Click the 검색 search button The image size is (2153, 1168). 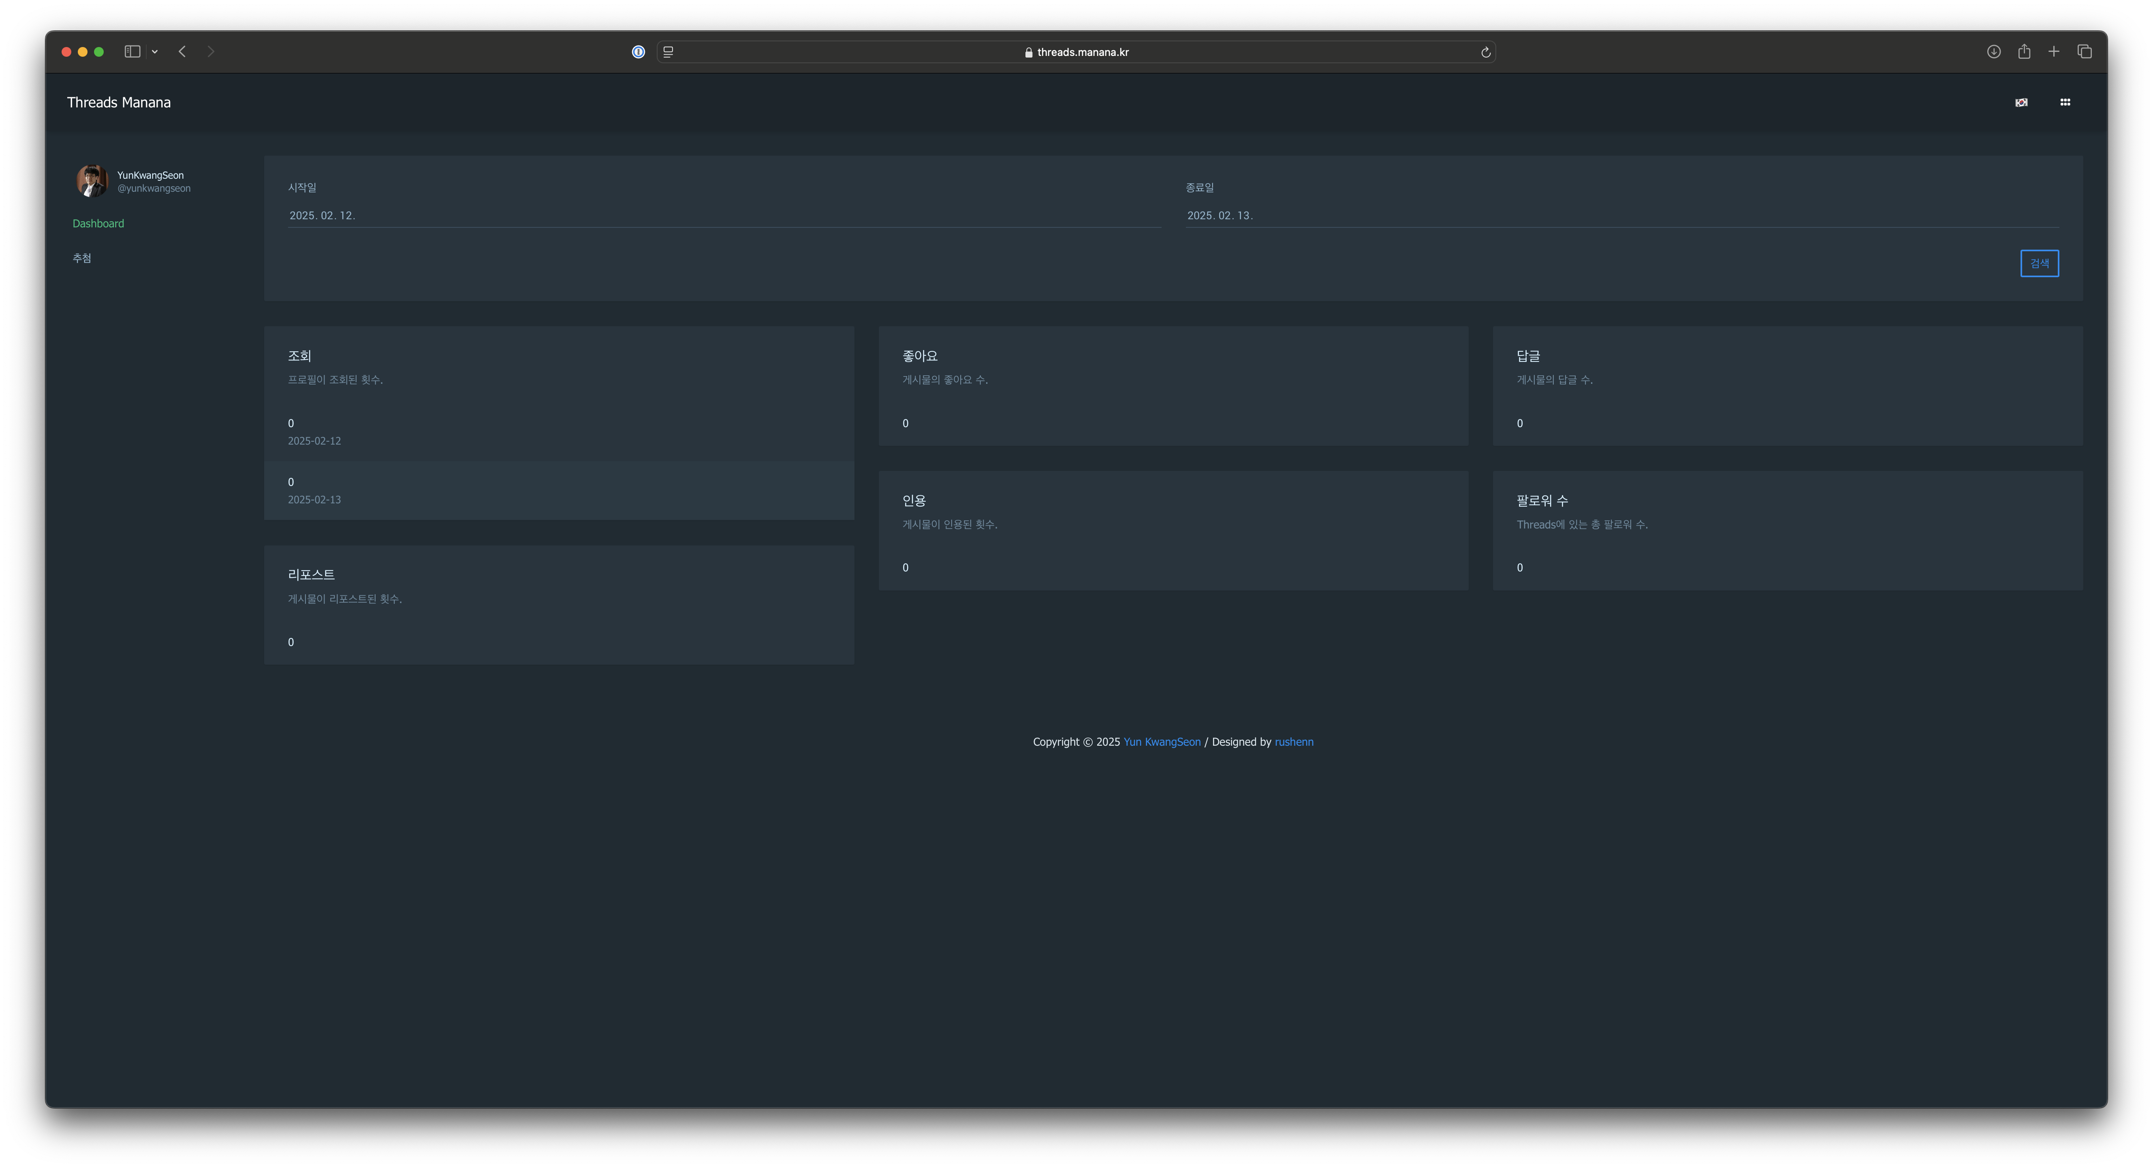pos(2039,263)
